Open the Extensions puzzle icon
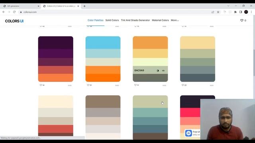Image resolution: width=255 pixels, height=143 pixels. 235,12
